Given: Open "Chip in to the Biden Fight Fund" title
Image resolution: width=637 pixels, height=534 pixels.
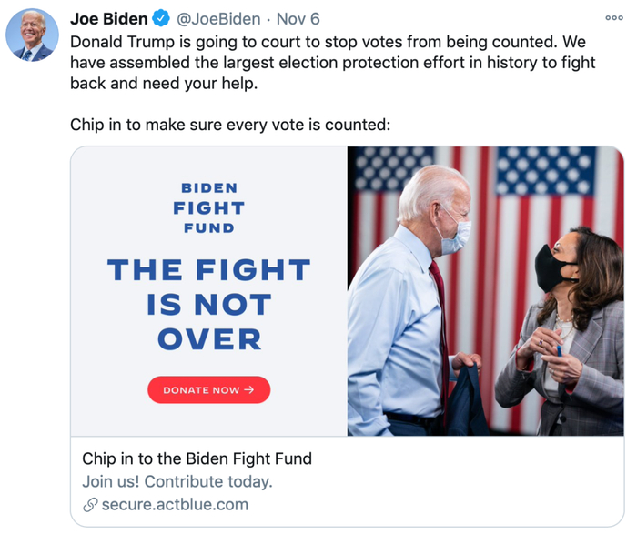Looking at the screenshot, I should [197, 458].
